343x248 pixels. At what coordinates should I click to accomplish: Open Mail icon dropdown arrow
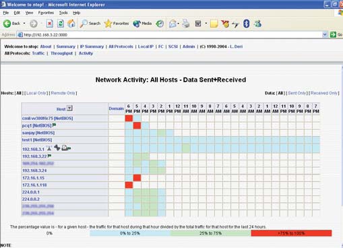pyautogui.click(x=178, y=24)
